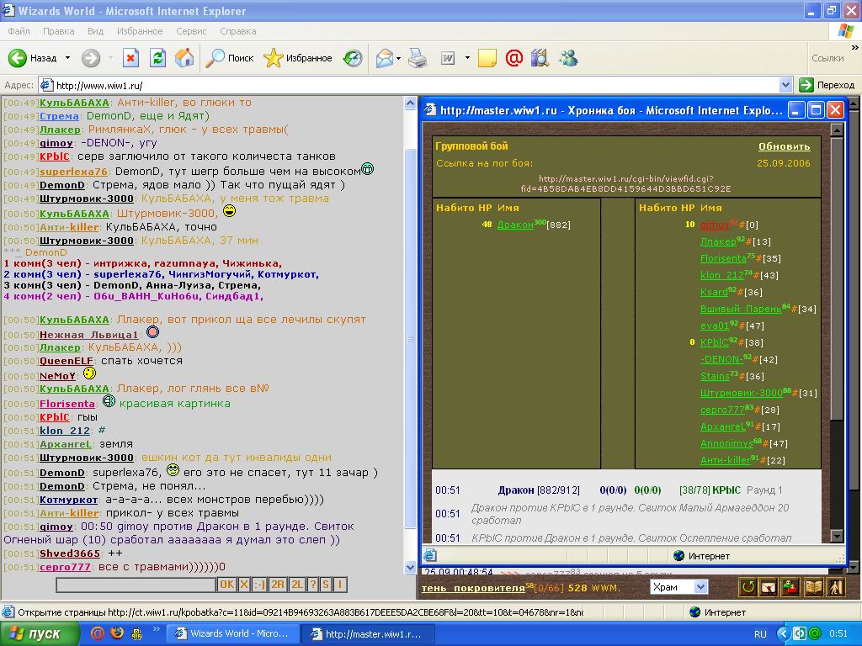Click the Дракон player link
Screen dimensions: 862x646
[x=514, y=225]
